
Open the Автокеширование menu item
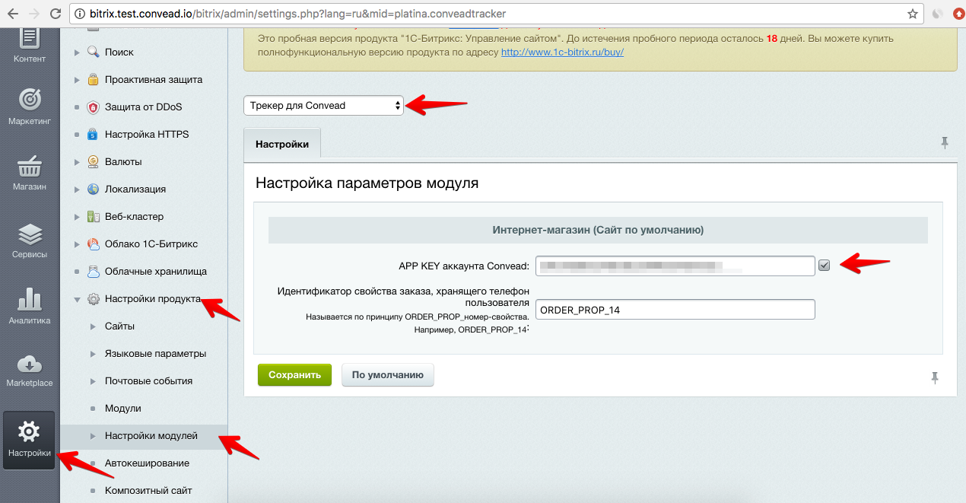(147, 463)
